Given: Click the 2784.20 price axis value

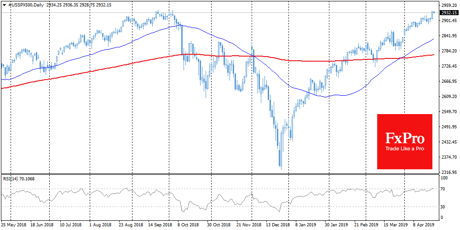Looking at the screenshot, I should (x=449, y=51).
